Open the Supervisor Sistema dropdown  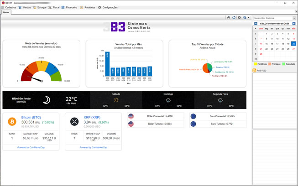[x=275, y=18]
